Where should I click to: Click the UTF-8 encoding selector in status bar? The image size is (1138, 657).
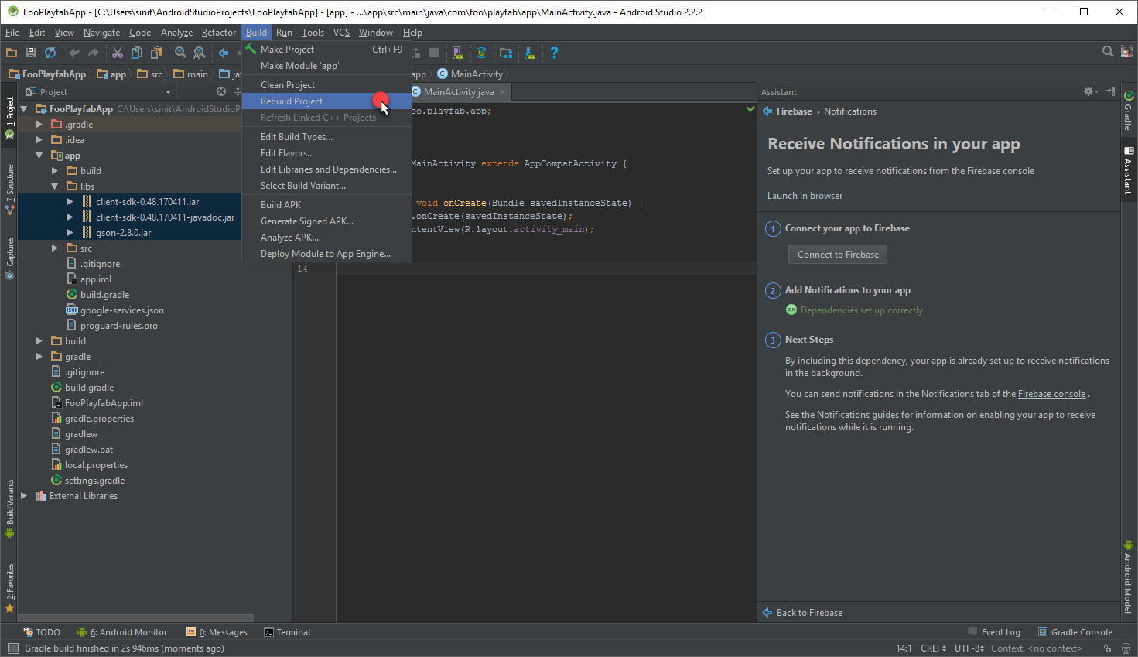pos(969,648)
